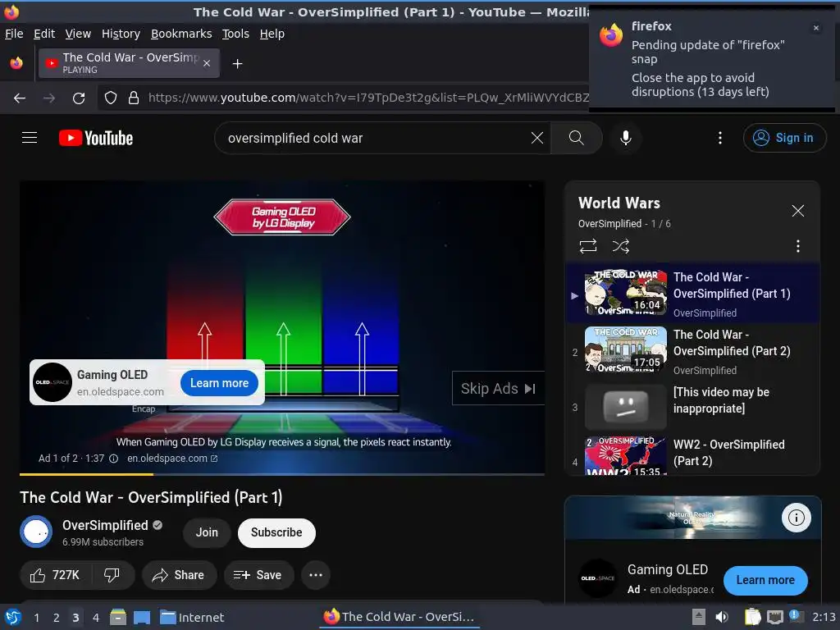Open the taskbar file manager icon
The width and height of the screenshot is (840, 630).
coord(118,617)
